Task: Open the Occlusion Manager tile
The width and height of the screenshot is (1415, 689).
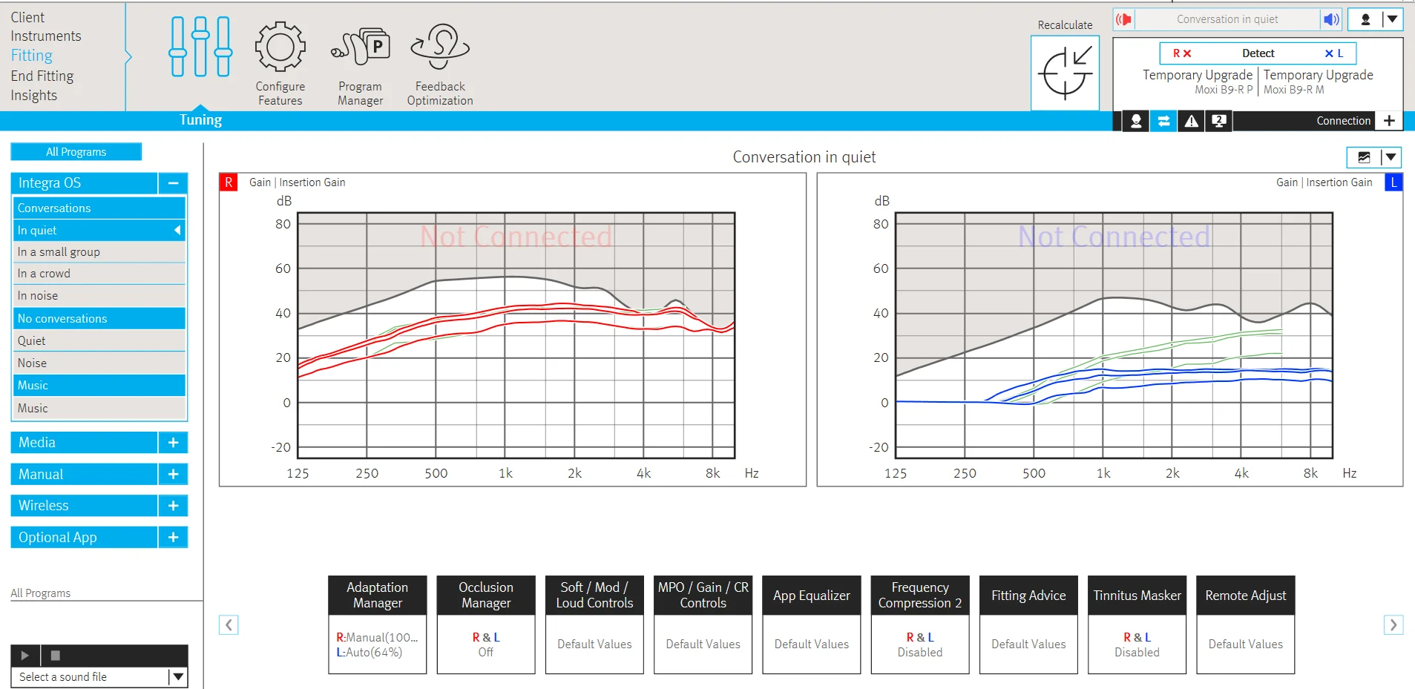Action: tap(486, 624)
